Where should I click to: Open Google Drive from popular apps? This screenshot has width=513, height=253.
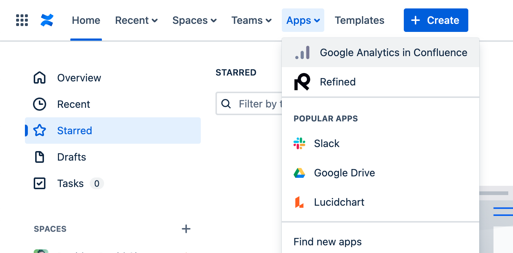pyautogui.click(x=344, y=173)
